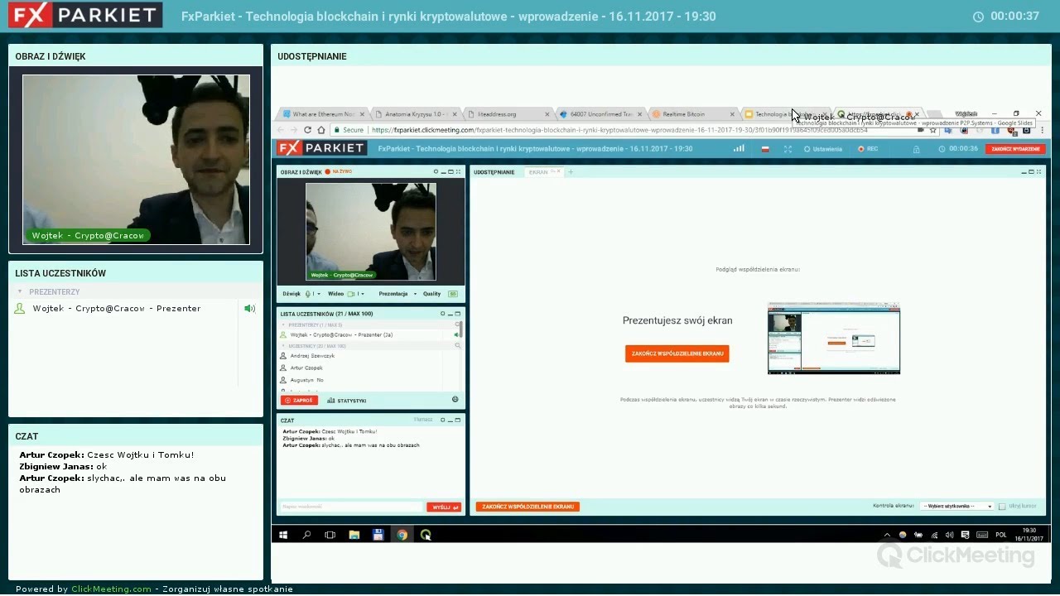1060x596 pixels.
Task: Click the green speaker icon beside Wojtek
Action: pyautogui.click(x=248, y=309)
